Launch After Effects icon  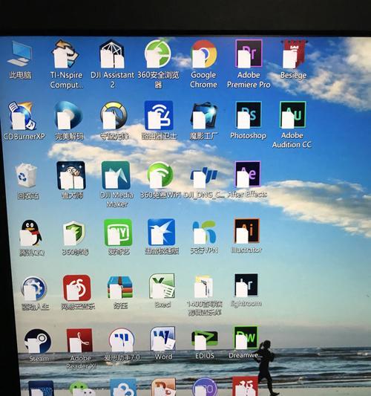coord(247,175)
